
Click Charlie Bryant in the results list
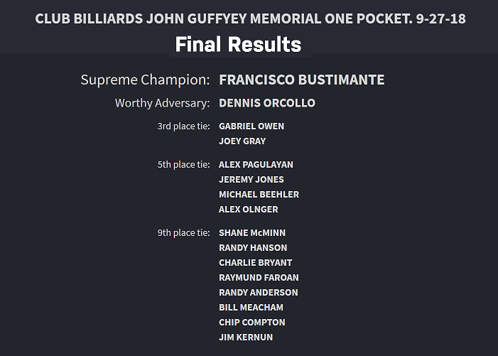[x=255, y=263]
